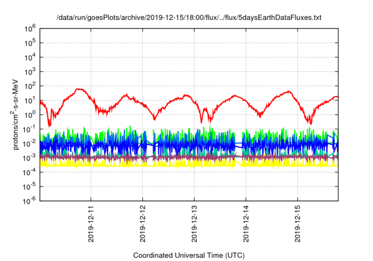Image resolution: width=373 pixels, height=261 pixels.
Task: Click the y-axis label 10^-3
Action: (30, 158)
